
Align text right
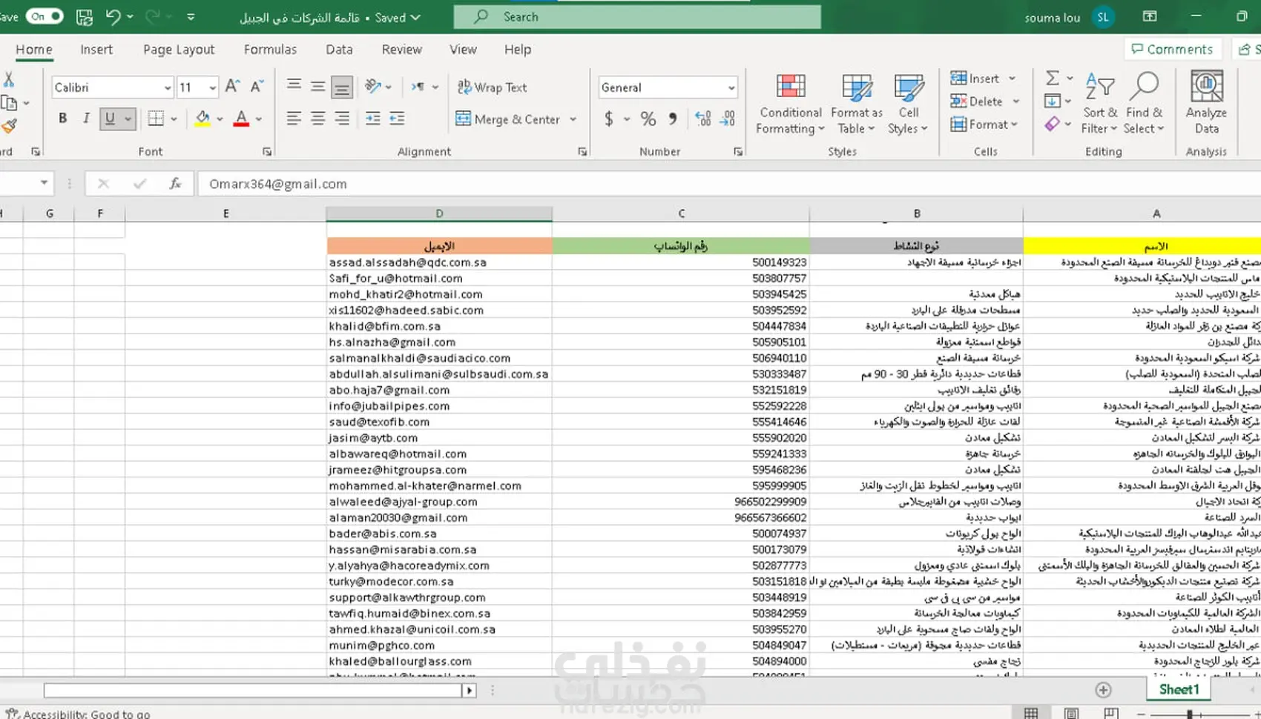tap(342, 119)
